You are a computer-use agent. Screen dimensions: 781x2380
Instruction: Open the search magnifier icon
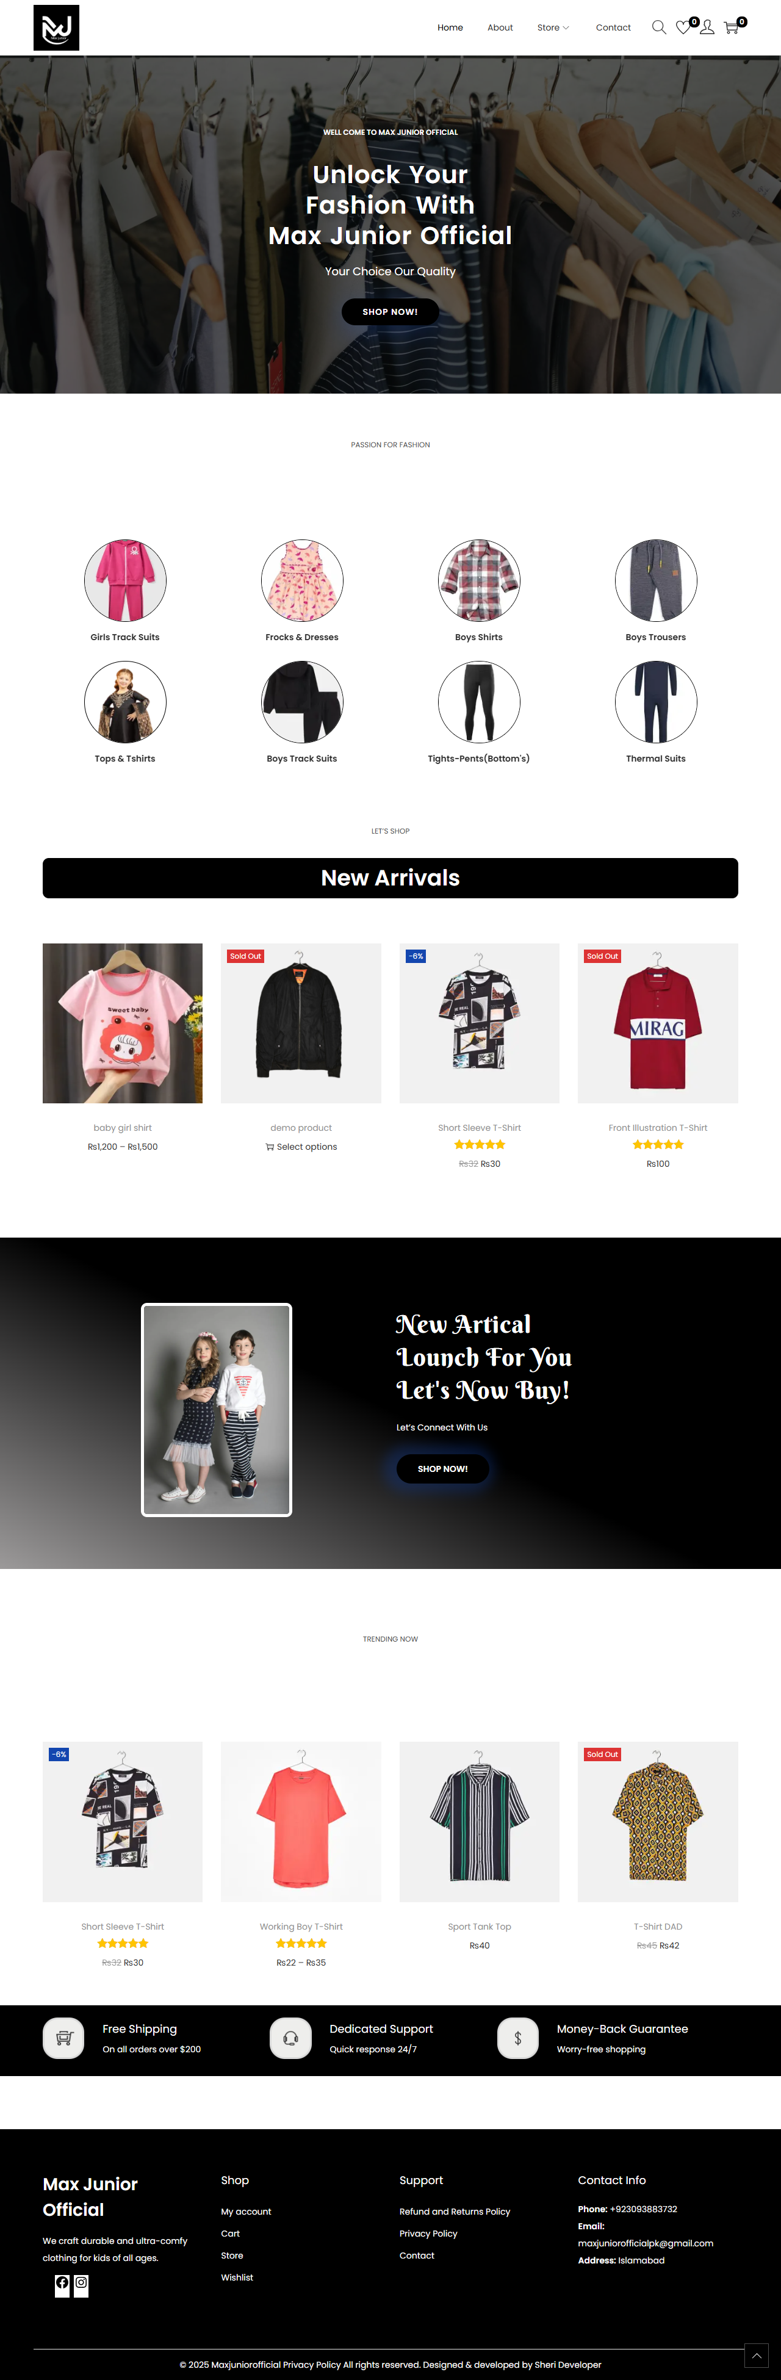point(659,27)
